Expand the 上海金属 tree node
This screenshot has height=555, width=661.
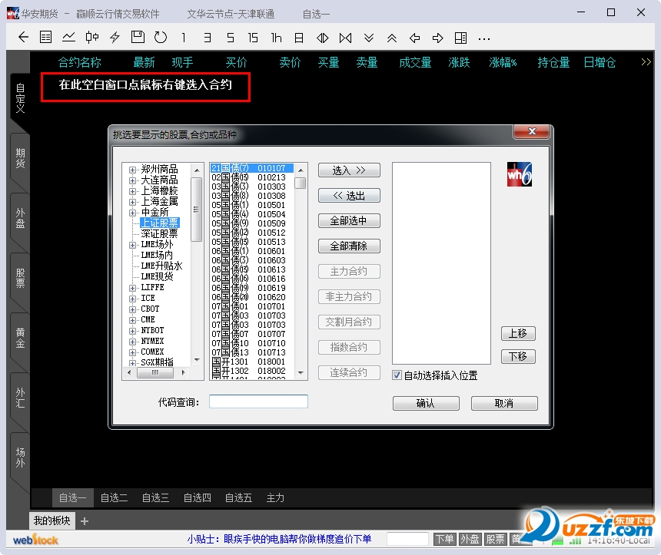132,202
